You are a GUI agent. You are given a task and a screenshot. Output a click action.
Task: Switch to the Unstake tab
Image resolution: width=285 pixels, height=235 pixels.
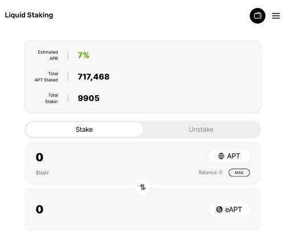201,129
